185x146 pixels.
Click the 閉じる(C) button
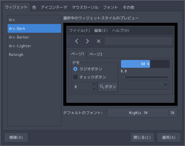[142, 137]
